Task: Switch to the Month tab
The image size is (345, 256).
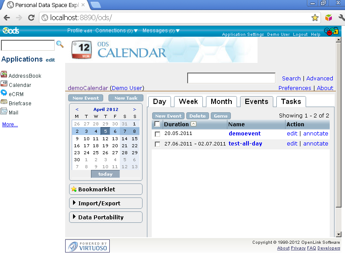Action: tap(221, 101)
